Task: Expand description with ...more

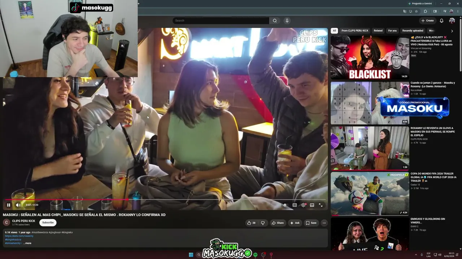Action: (27, 243)
